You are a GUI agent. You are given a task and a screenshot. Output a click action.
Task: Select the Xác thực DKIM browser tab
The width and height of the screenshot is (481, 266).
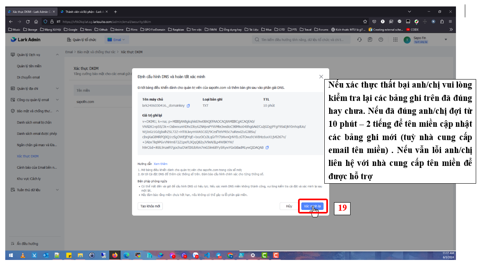31,12
